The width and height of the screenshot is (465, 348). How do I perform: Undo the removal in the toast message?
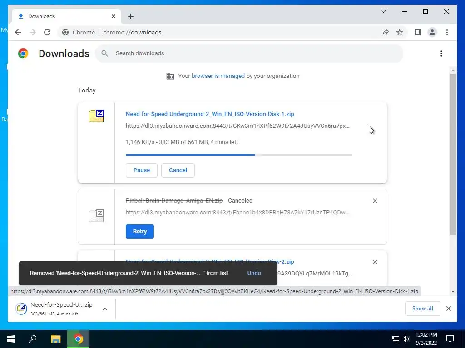pos(254,273)
